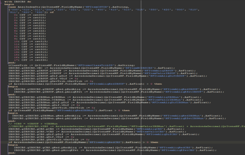Viewport: 245px width, 155px height.
Task: Click the commented-out '//IBSCBS.gIBSCBS.vIBS' line
Action: click(x=126, y=126)
